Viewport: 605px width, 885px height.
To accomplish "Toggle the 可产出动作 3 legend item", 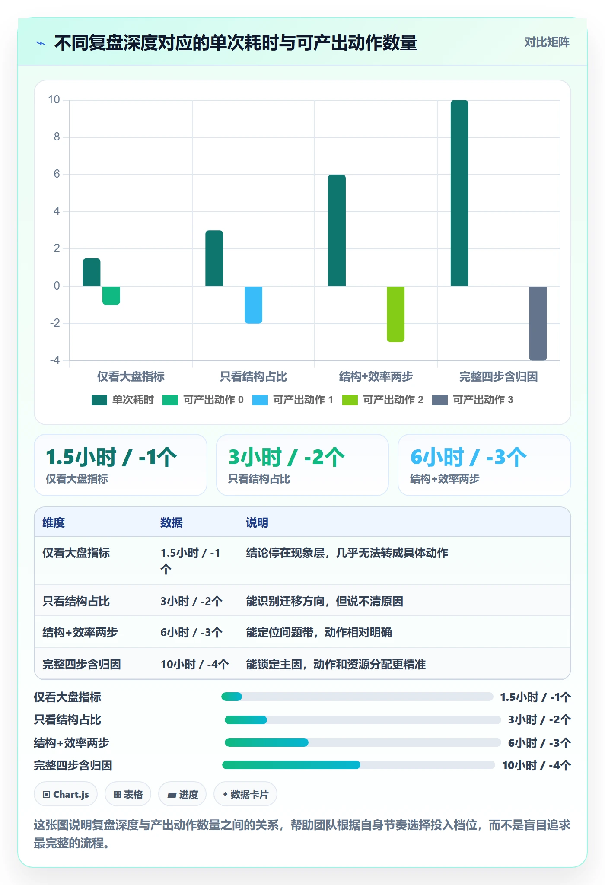I will (473, 400).
